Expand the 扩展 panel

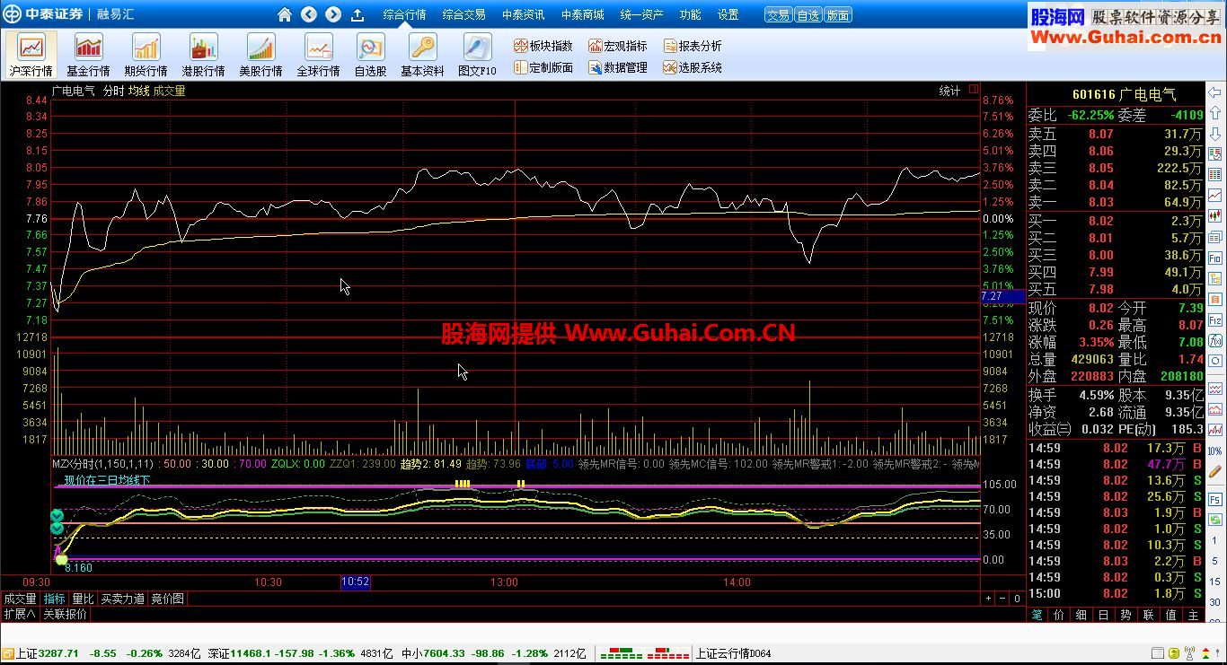(19, 614)
